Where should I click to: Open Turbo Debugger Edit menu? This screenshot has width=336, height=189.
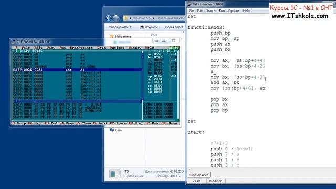pyautogui.click(x=38, y=48)
